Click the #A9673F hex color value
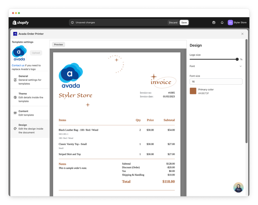258x205 pixels. click(x=204, y=93)
